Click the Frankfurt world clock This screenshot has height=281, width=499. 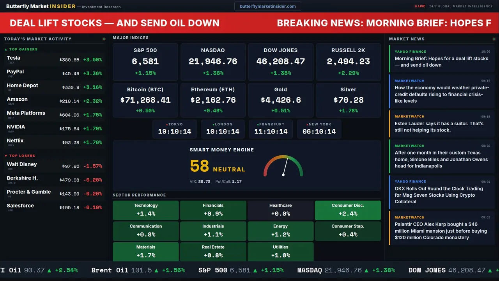point(271,129)
